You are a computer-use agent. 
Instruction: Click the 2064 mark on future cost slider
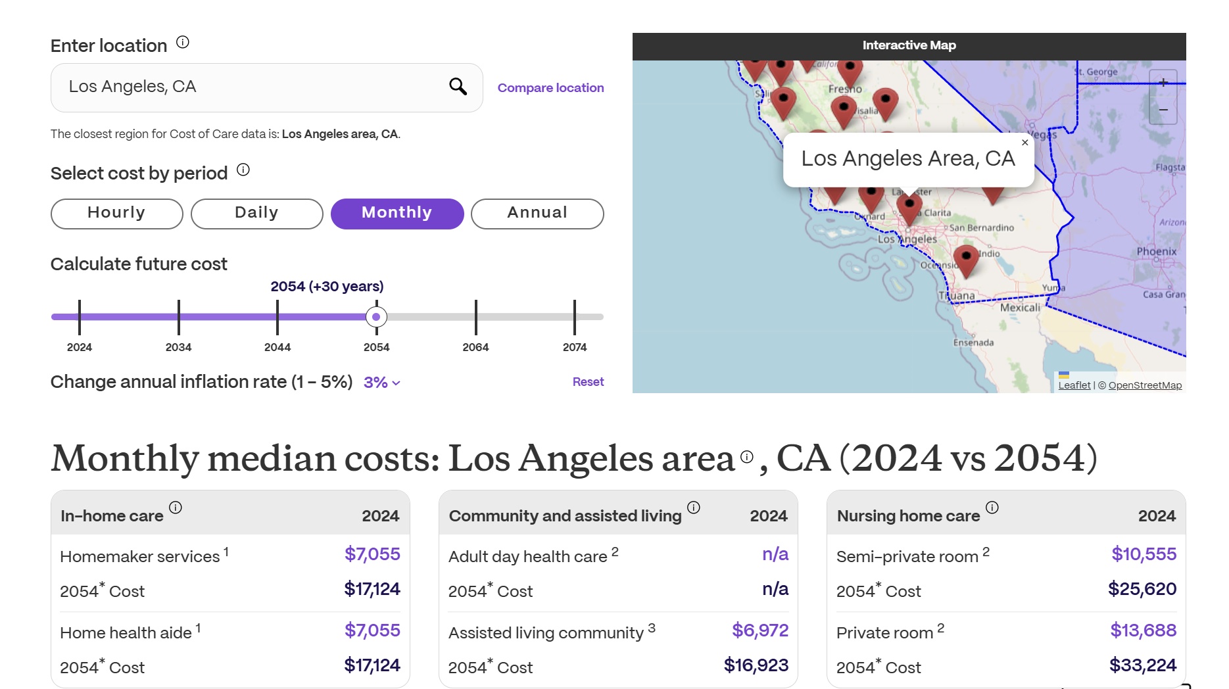pyautogui.click(x=475, y=317)
